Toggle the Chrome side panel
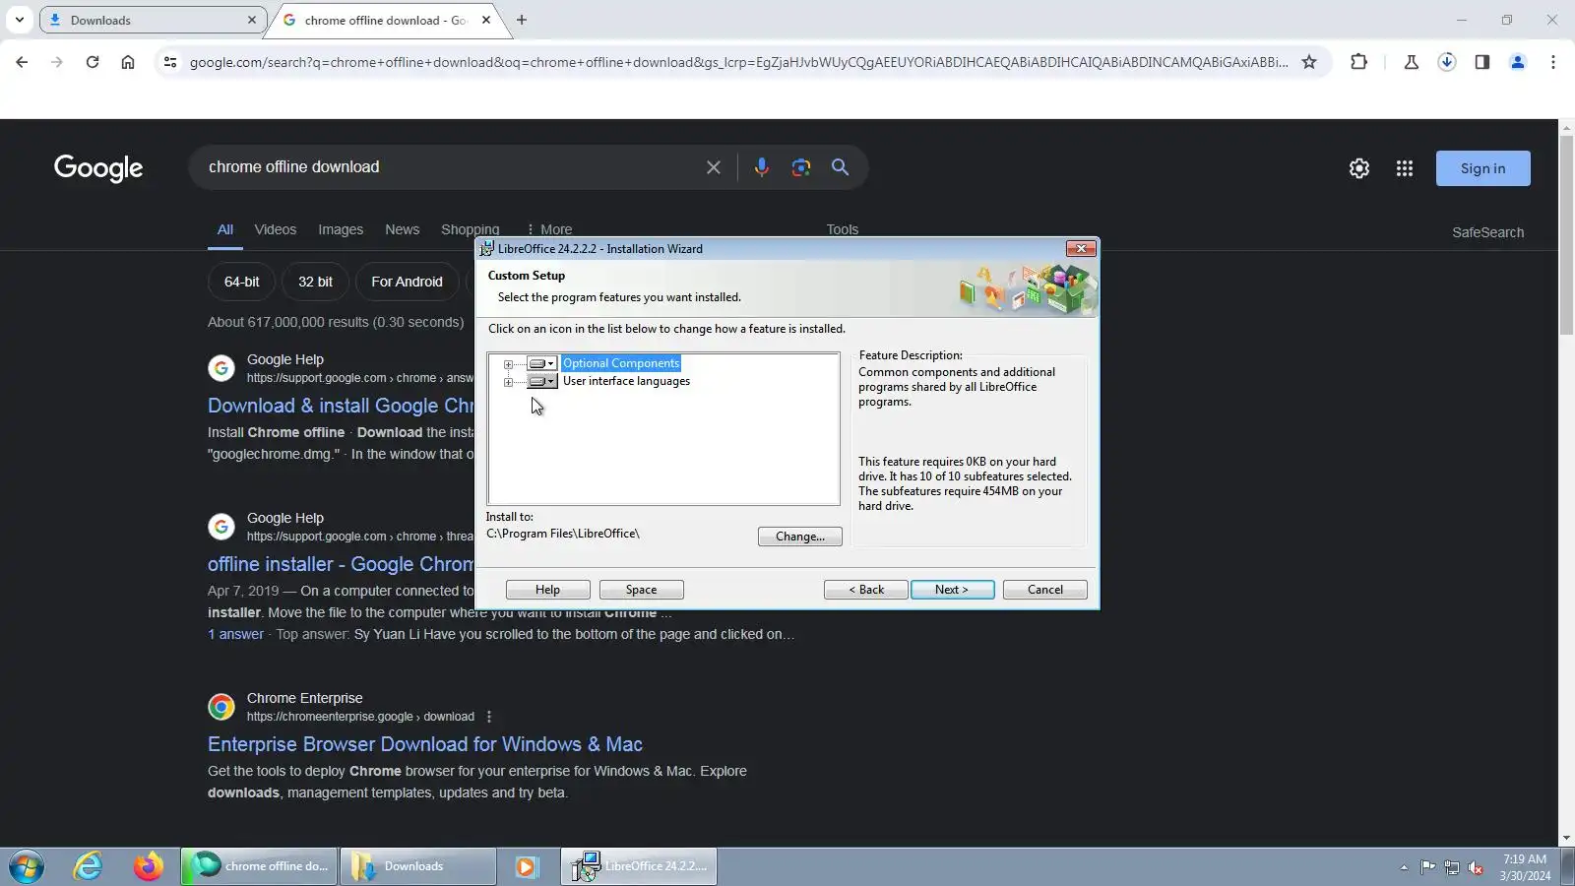The width and height of the screenshot is (1575, 886). click(1482, 62)
